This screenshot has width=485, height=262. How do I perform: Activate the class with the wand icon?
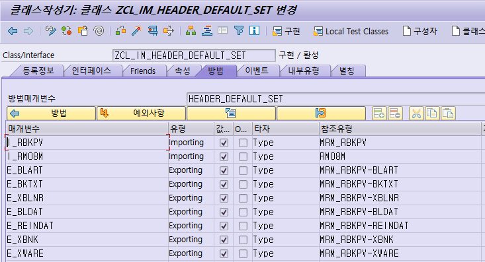[137, 31]
